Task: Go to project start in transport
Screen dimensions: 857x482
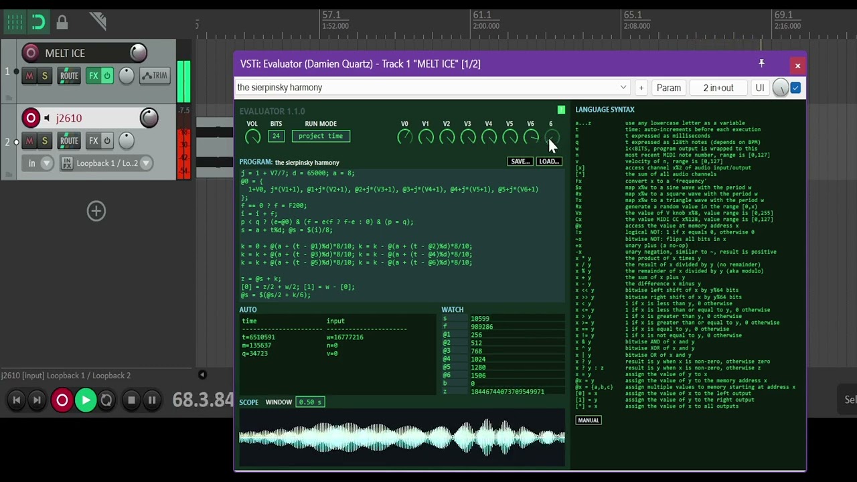Action: coord(17,400)
